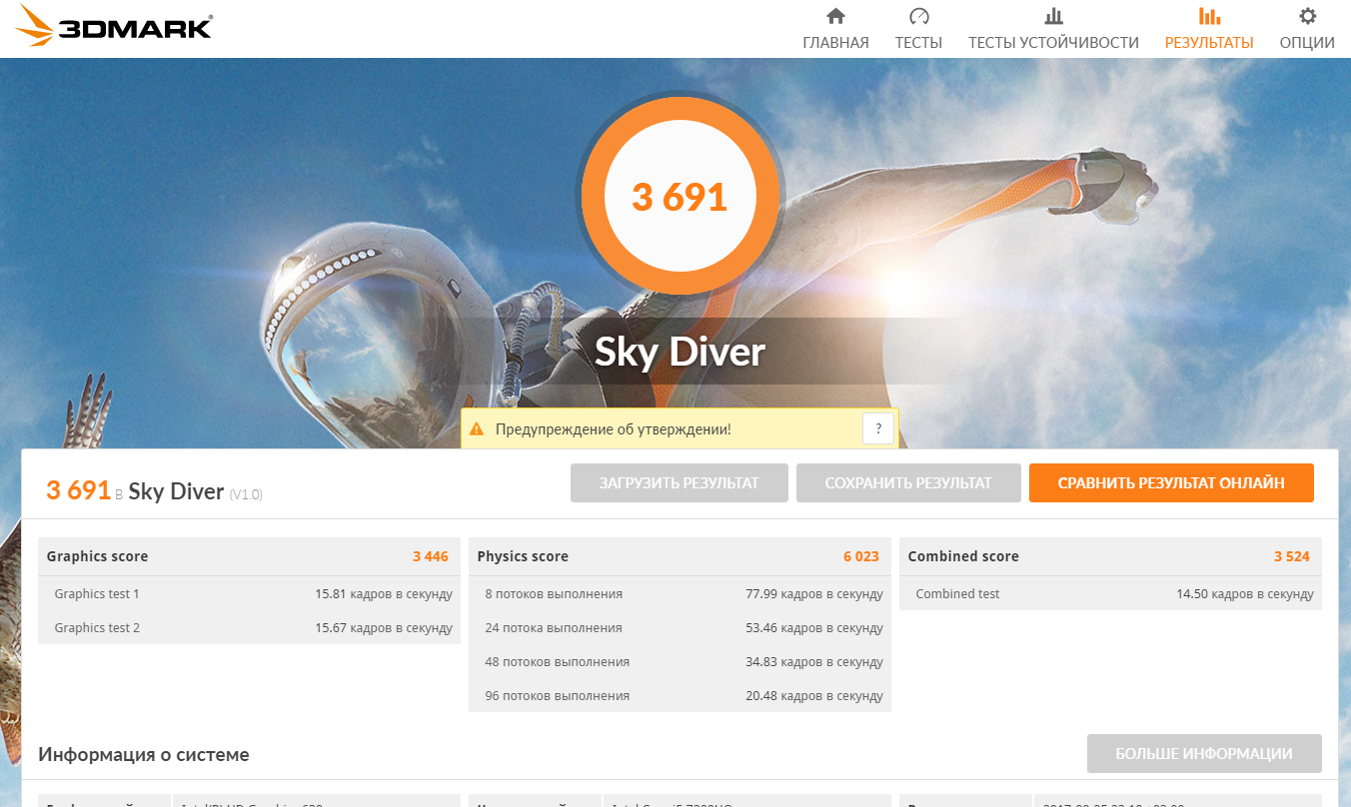This screenshot has height=807, width=1351.
Task: Click the БОЛЬШЕ ИНФОРМАЦИИ button
Action: click(x=1204, y=754)
